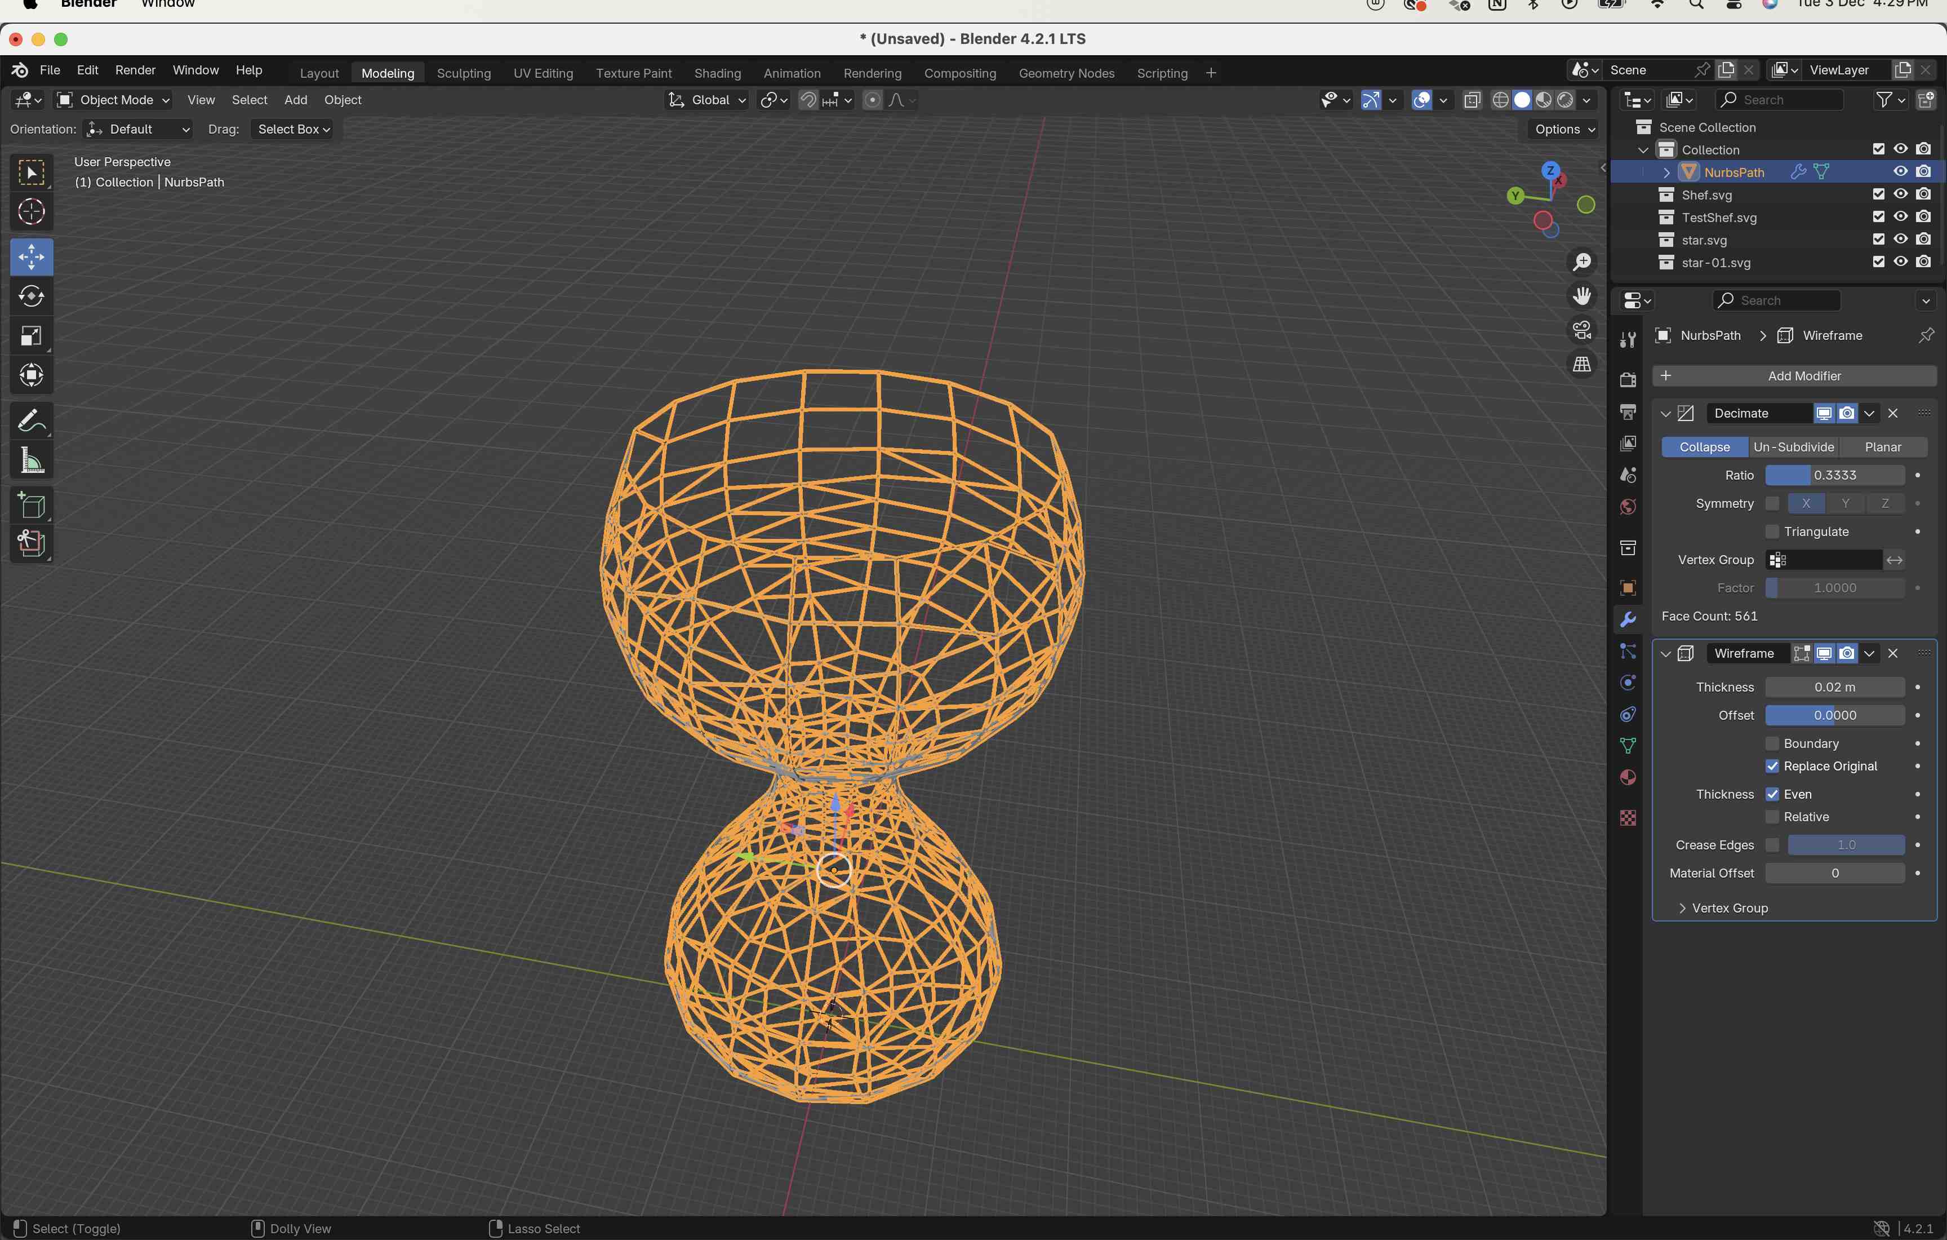Image resolution: width=1947 pixels, height=1240 pixels.
Task: Toggle the camera view icon
Action: [x=1581, y=330]
